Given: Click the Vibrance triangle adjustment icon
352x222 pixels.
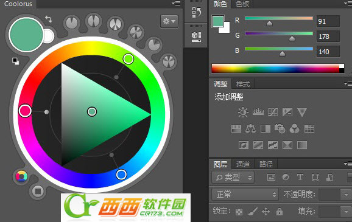Looking at the screenshot, I should pyautogui.click(x=301, y=112).
